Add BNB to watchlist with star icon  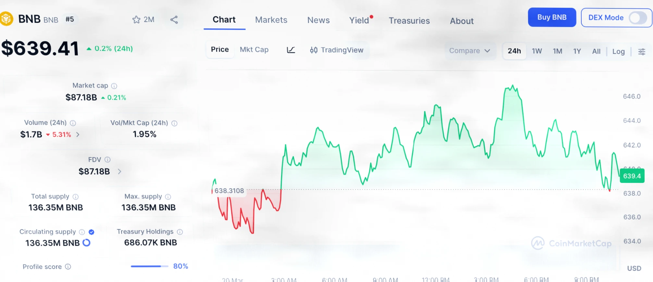point(136,19)
